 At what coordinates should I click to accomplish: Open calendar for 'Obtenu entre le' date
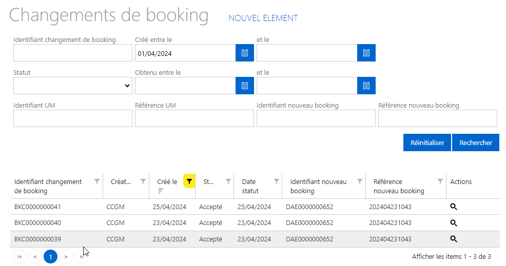tap(245, 86)
